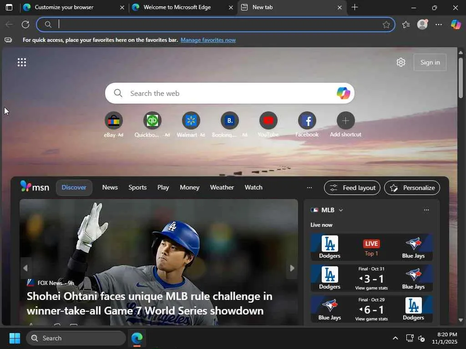Open the clock and date panel
The image size is (466, 349).
point(444,338)
